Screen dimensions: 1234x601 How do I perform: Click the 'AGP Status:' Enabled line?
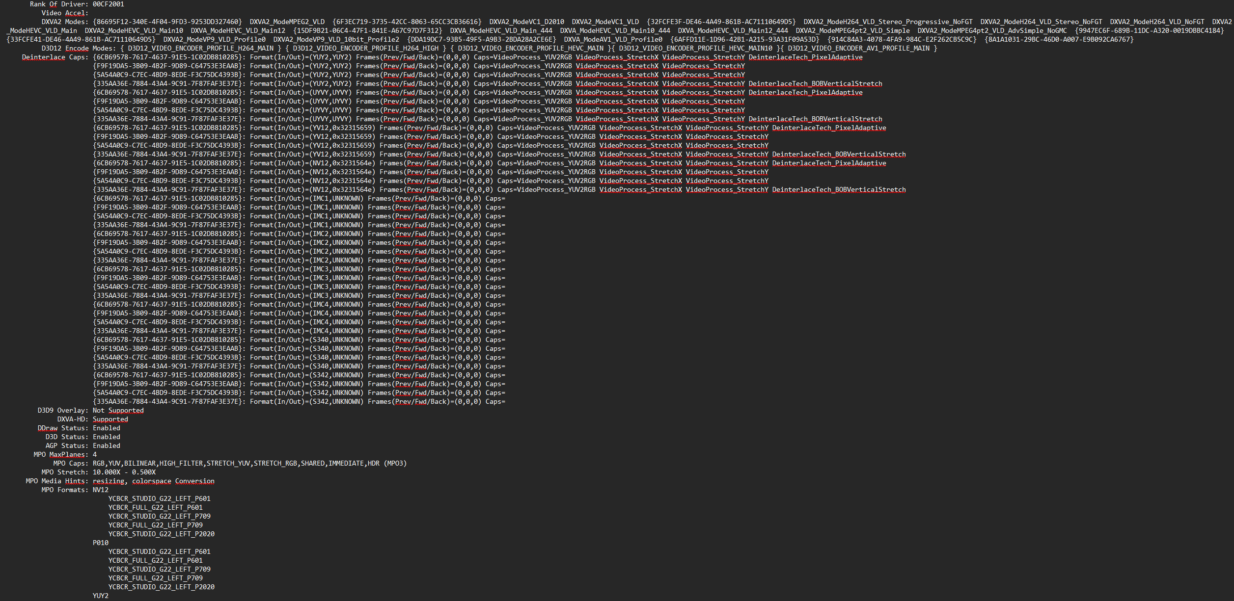(82, 445)
